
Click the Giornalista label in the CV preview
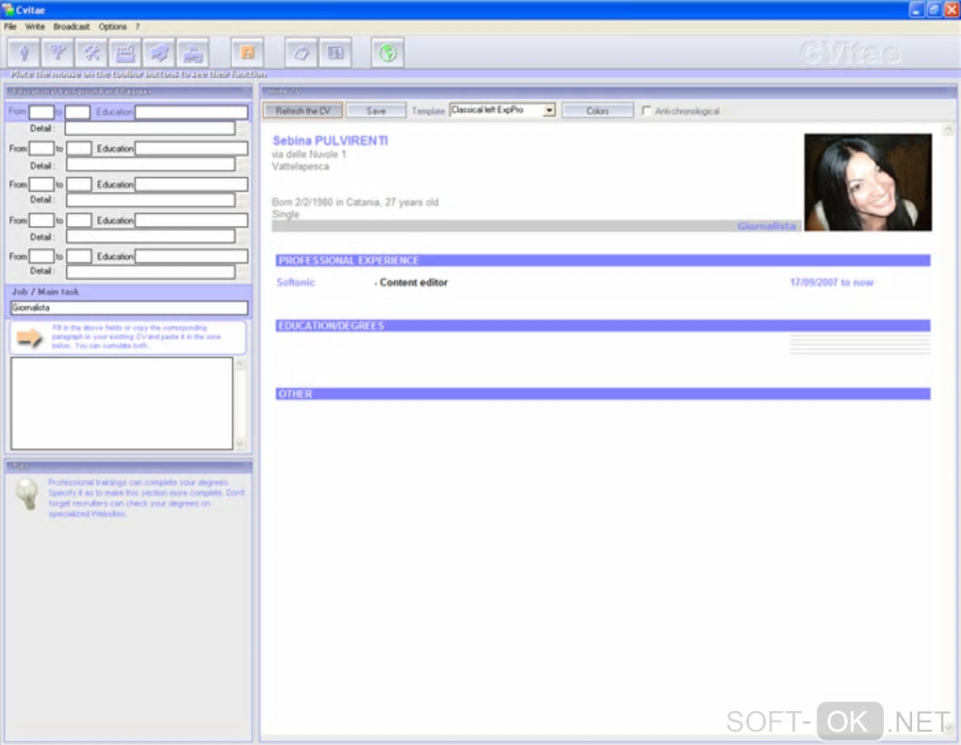[x=767, y=226]
